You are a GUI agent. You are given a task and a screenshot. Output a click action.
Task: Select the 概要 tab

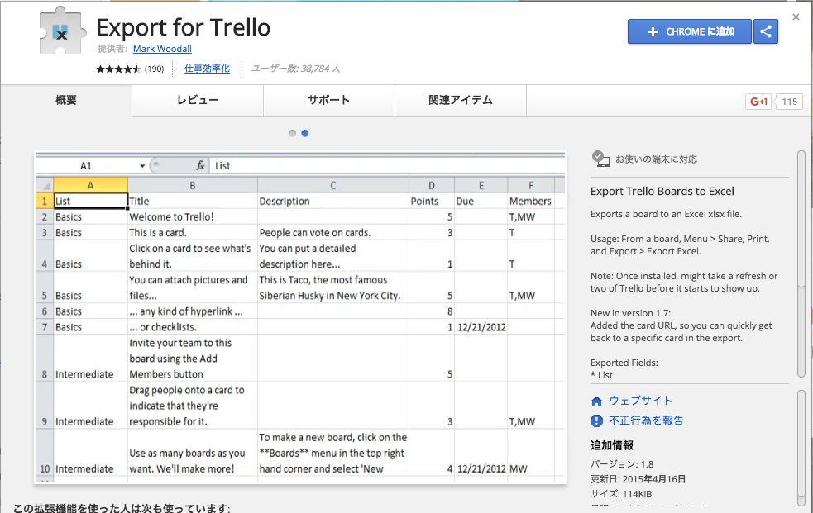tap(66, 101)
